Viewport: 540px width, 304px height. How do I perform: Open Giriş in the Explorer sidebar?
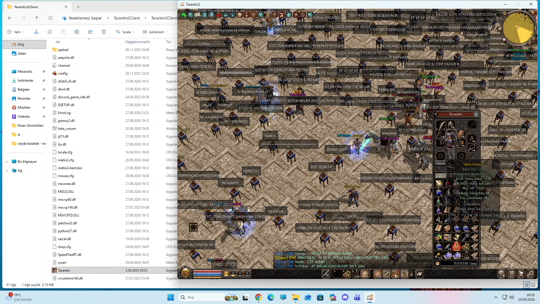coord(24,44)
